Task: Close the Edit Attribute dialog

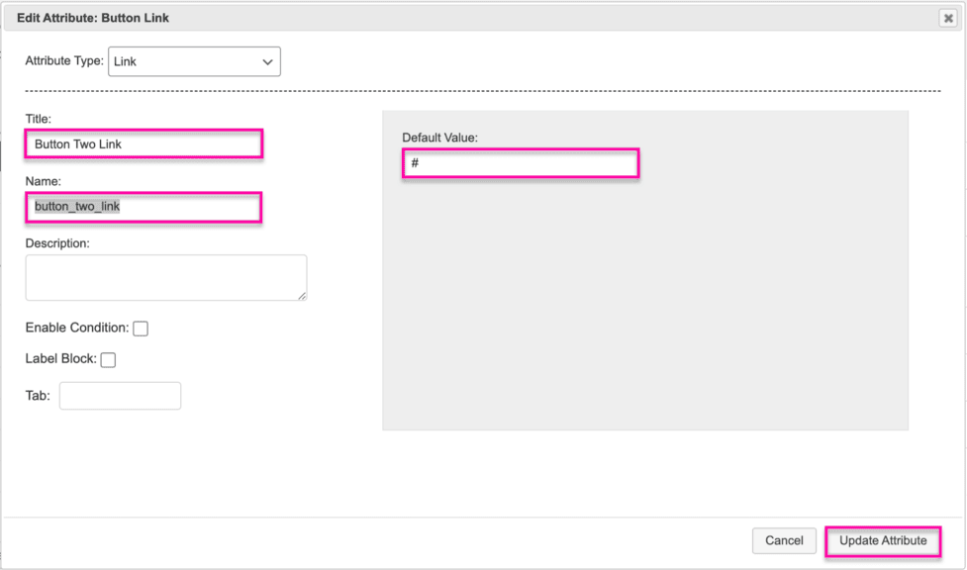Action: (948, 18)
